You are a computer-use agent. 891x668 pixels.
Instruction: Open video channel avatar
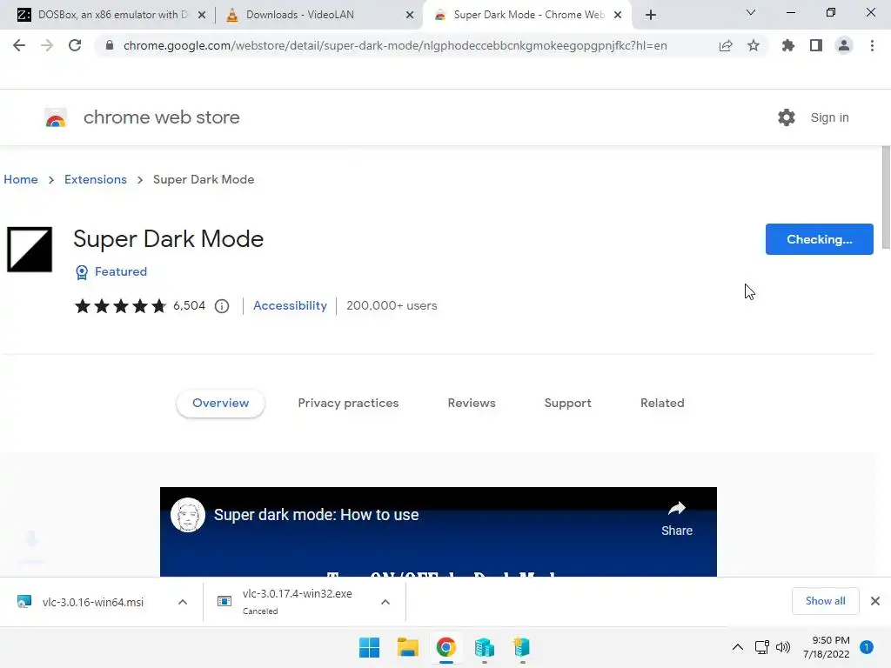coord(188,515)
